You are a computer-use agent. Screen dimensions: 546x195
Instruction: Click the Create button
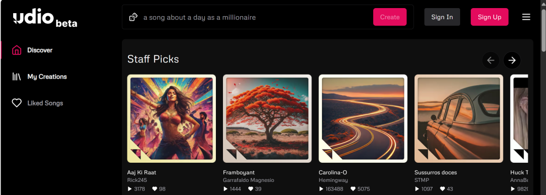(x=390, y=17)
